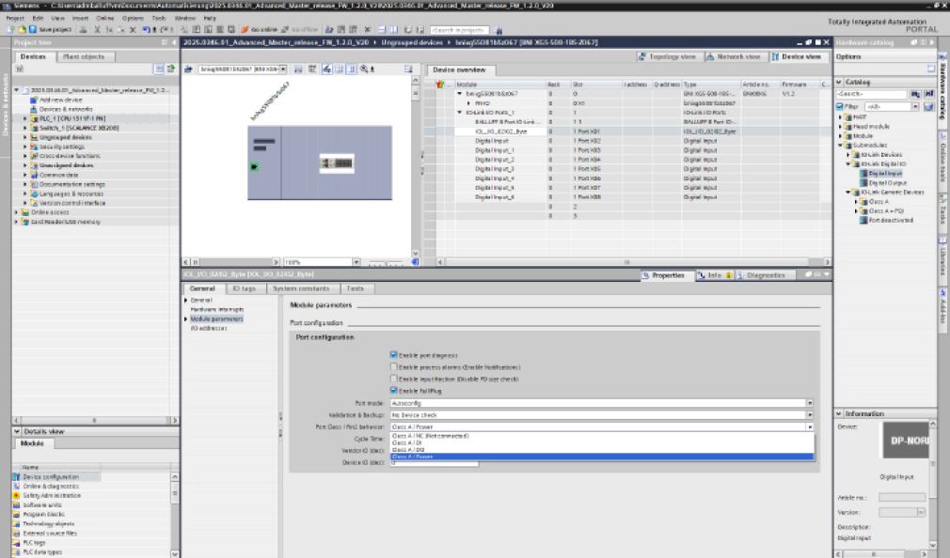950x558 pixels.
Task: Open Add new device in project tree
Action: pyautogui.click(x=60, y=100)
